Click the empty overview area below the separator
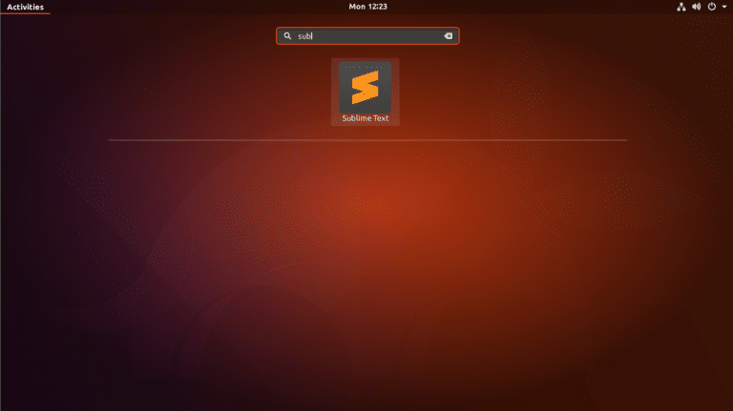Screen dimensions: 733x411 coord(366,267)
